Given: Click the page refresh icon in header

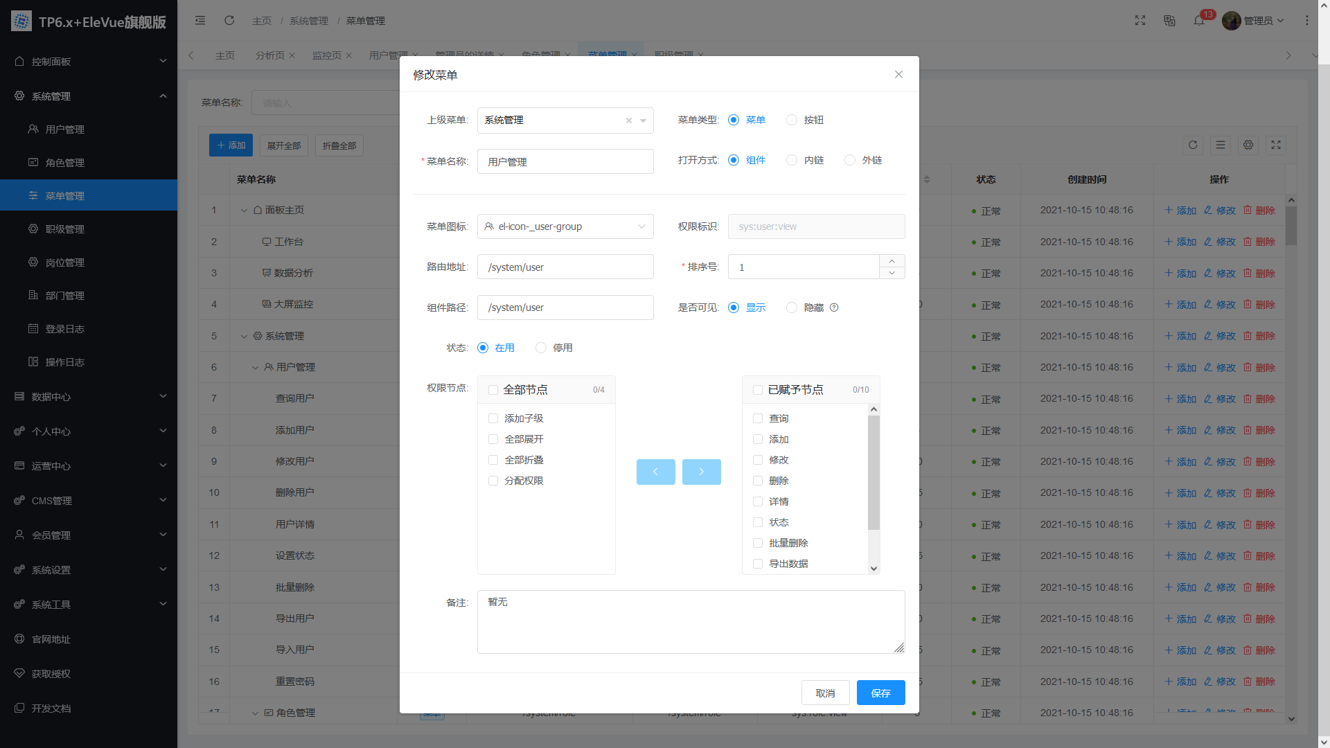Looking at the screenshot, I should (229, 21).
